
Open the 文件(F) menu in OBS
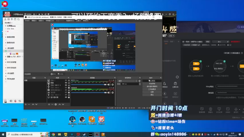coord(27,21)
